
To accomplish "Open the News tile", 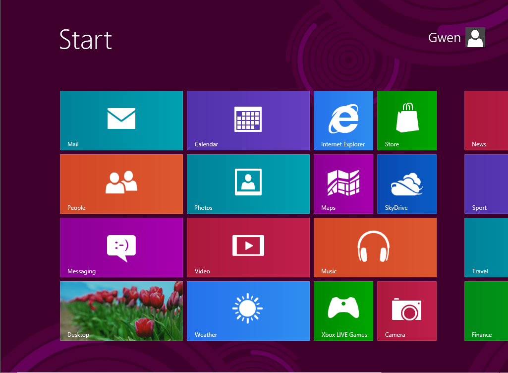I will click(486, 121).
